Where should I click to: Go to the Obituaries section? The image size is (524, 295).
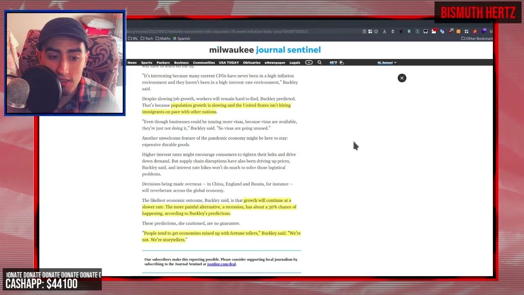tap(252, 63)
